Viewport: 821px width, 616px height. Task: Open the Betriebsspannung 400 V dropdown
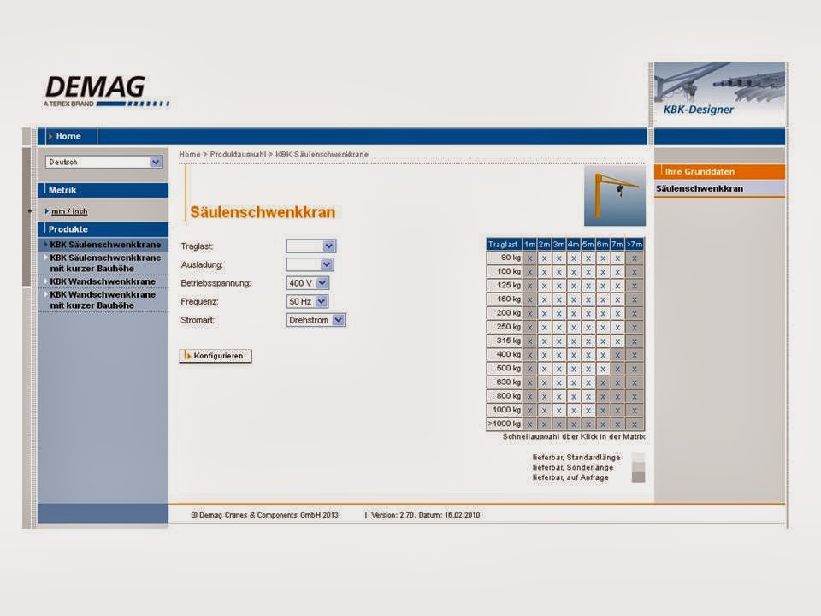[307, 283]
